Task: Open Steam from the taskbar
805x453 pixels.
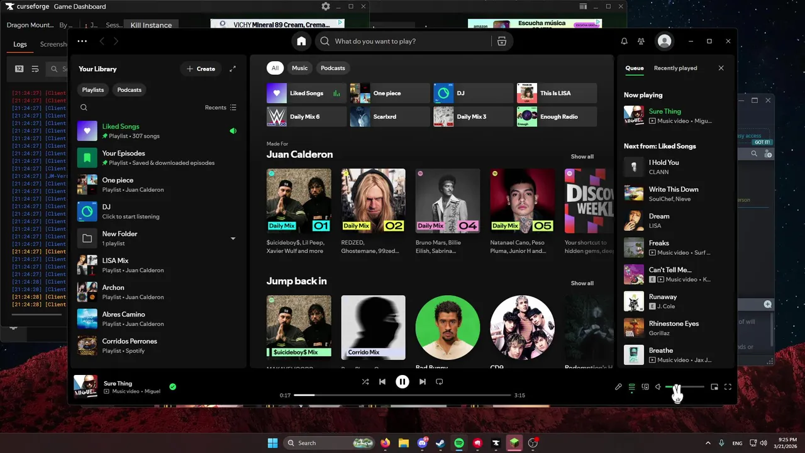Action: click(x=440, y=443)
